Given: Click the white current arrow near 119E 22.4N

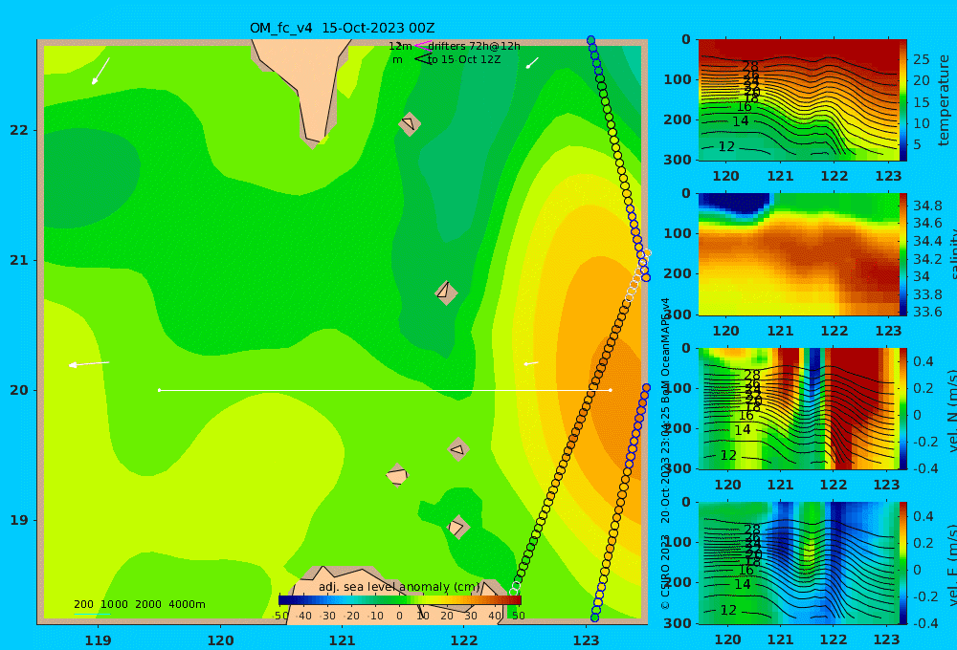Looking at the screenshot, I should (100, 71).
